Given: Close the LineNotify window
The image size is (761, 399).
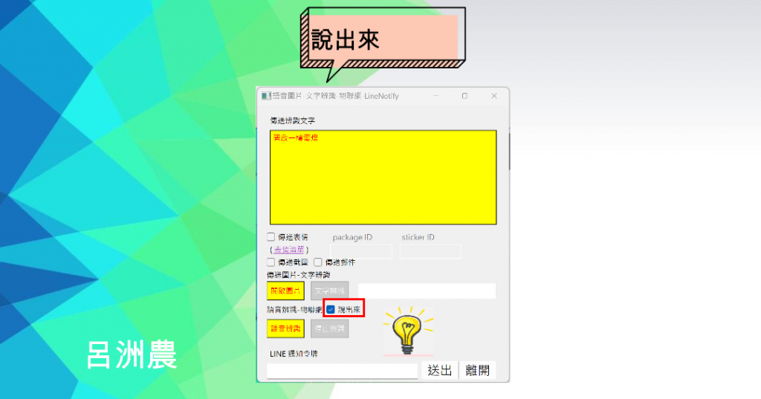Looking at the screenshot, I should [x=494, y=96].
